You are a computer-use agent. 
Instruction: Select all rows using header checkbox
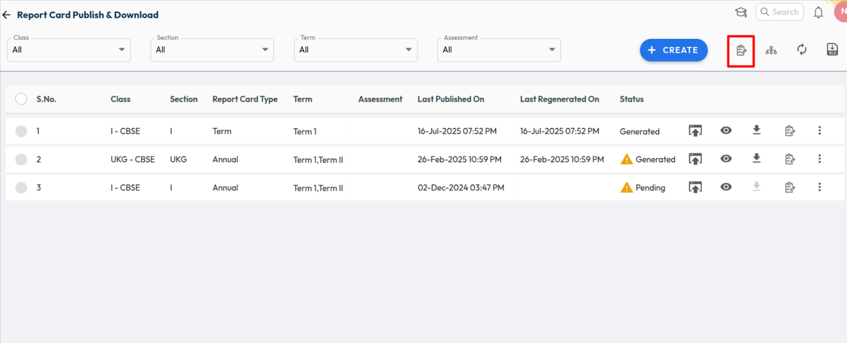click(x=21, y=99)
